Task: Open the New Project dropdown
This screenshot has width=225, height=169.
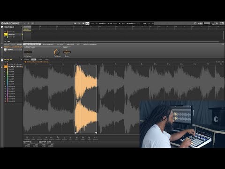Action: coord(21,27)
